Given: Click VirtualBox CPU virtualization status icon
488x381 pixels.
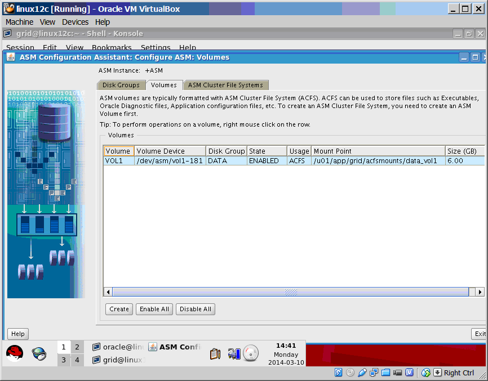Looking at the screenshot, I should point(409,373).
